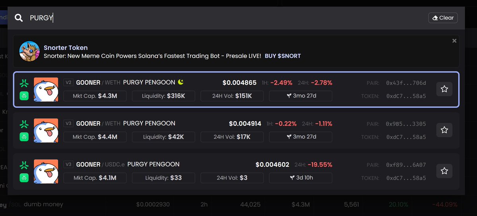Screen dimensions: 477x216
Task: Click V3 badge in GOONER/USDC.e row
Action: [68, 164]
